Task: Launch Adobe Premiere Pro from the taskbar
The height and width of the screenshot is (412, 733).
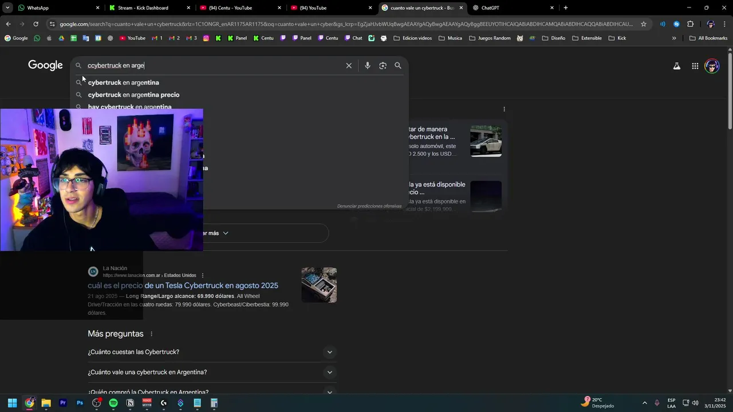Action: pos(63,403)
